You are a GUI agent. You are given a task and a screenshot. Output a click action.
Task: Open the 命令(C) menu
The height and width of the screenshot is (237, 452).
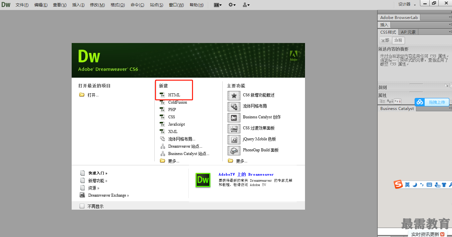[x=137, y=5]
